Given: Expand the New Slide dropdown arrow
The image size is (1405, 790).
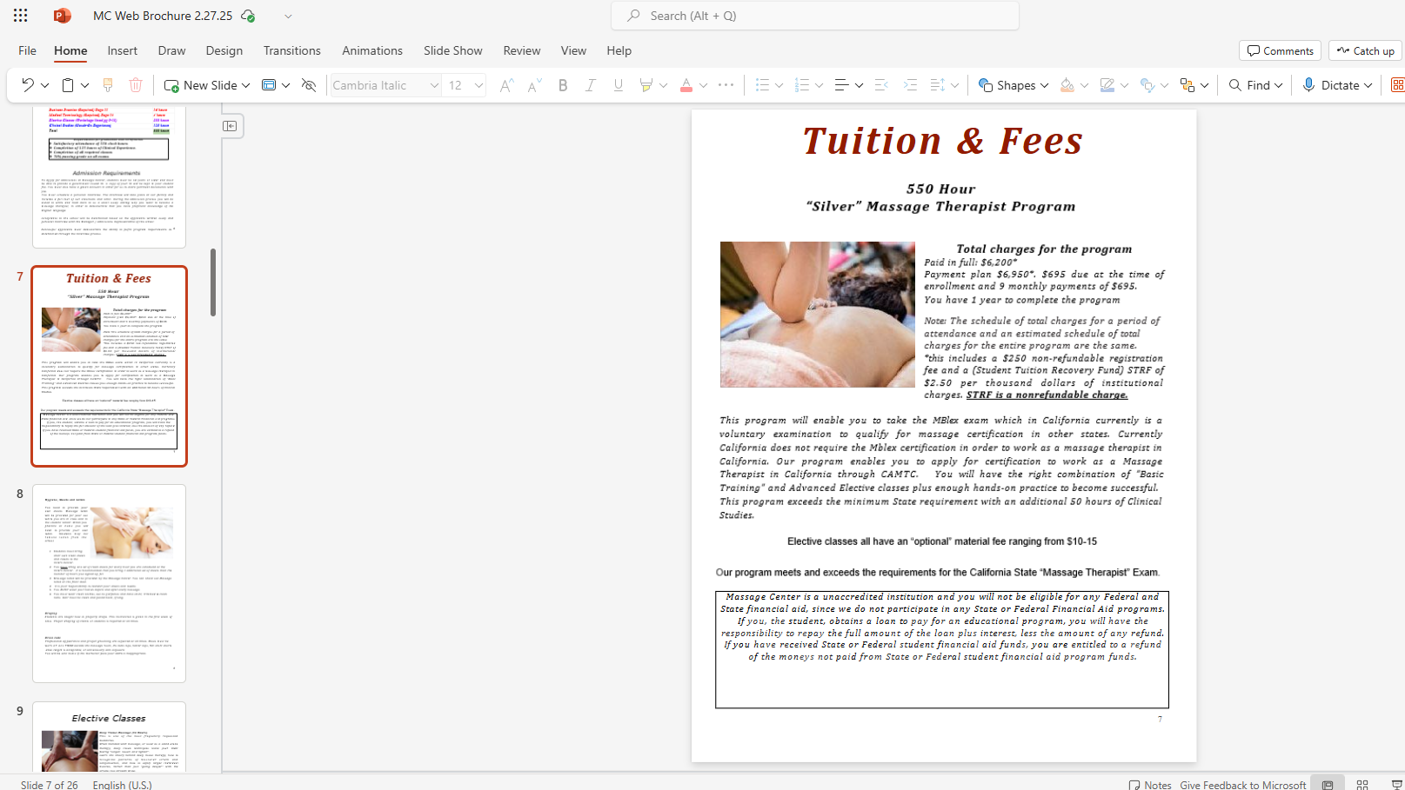Looking at the screenshot, I should 246,85.
